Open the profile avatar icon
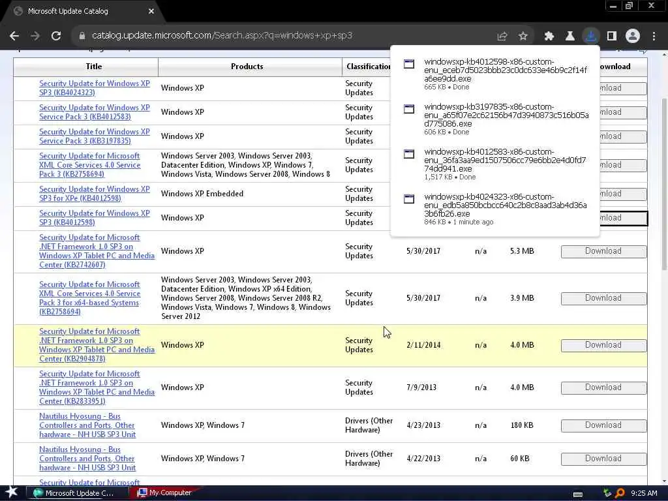Image resolution: width=668 pixels, height=501 pixels. pos(633,37)
